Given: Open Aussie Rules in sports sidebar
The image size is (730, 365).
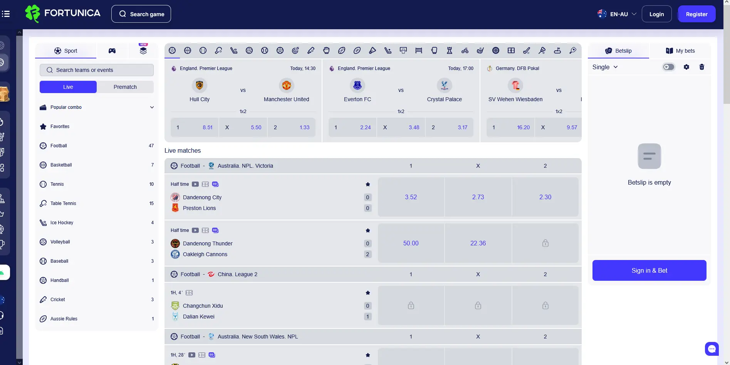Looking at the screenshot, I should point(97,319).
